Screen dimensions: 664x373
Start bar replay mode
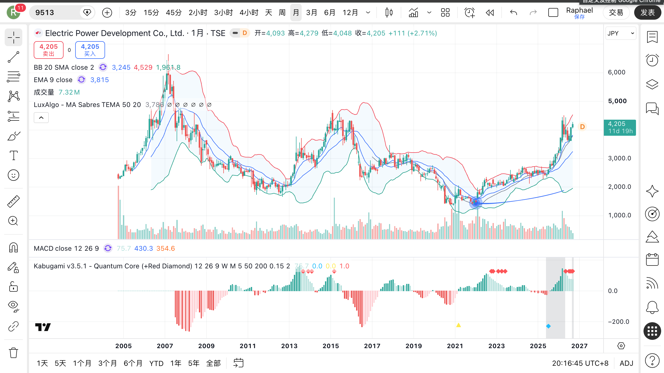[490, 12]
